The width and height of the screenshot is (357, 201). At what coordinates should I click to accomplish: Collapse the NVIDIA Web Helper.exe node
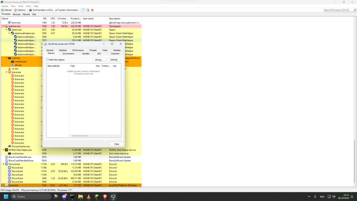pyautogui.click(x=4, y=150)
